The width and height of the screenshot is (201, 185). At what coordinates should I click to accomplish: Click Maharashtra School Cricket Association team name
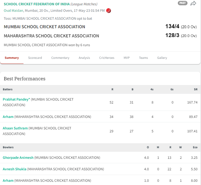pos(51,36)
